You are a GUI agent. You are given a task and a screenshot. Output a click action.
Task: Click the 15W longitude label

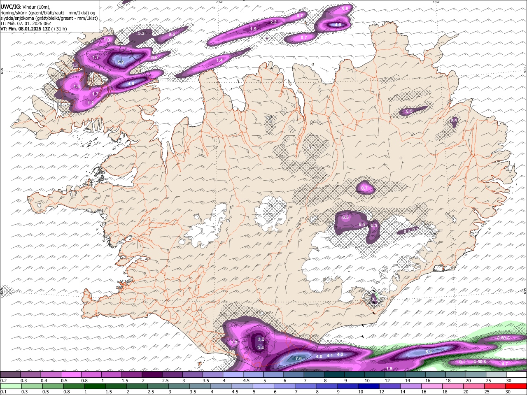[436, 2]
